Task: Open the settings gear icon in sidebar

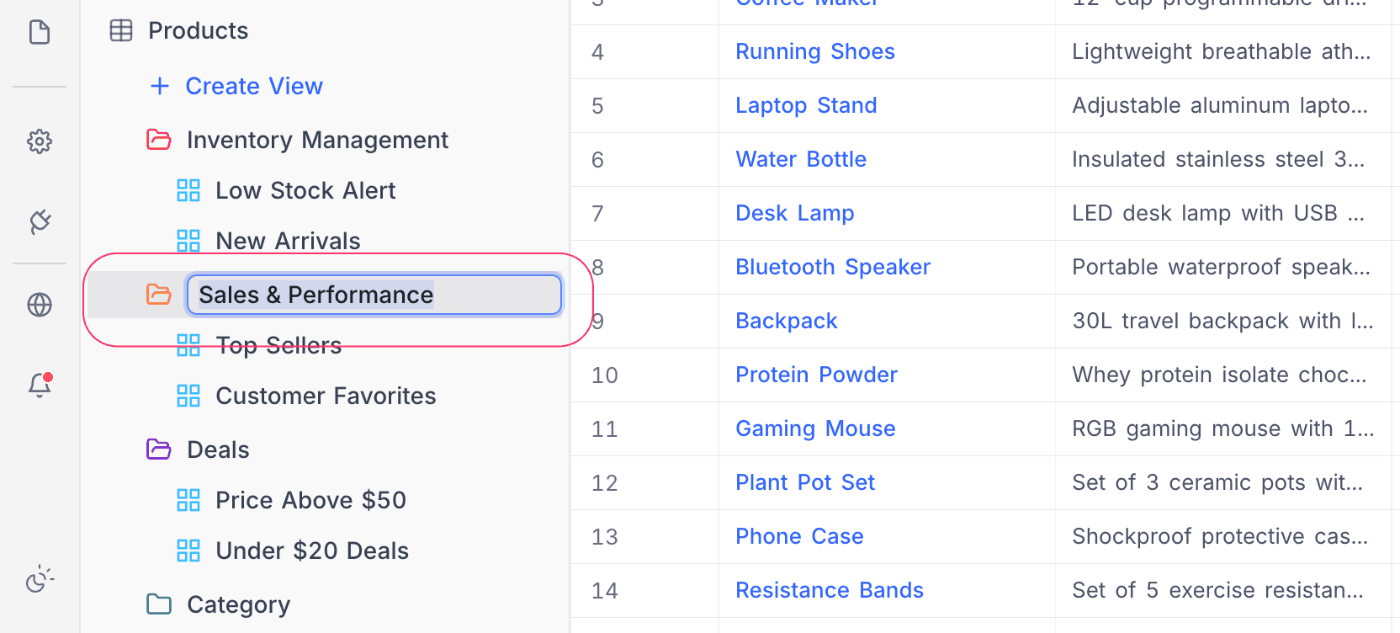Action: tap(40, 141)
